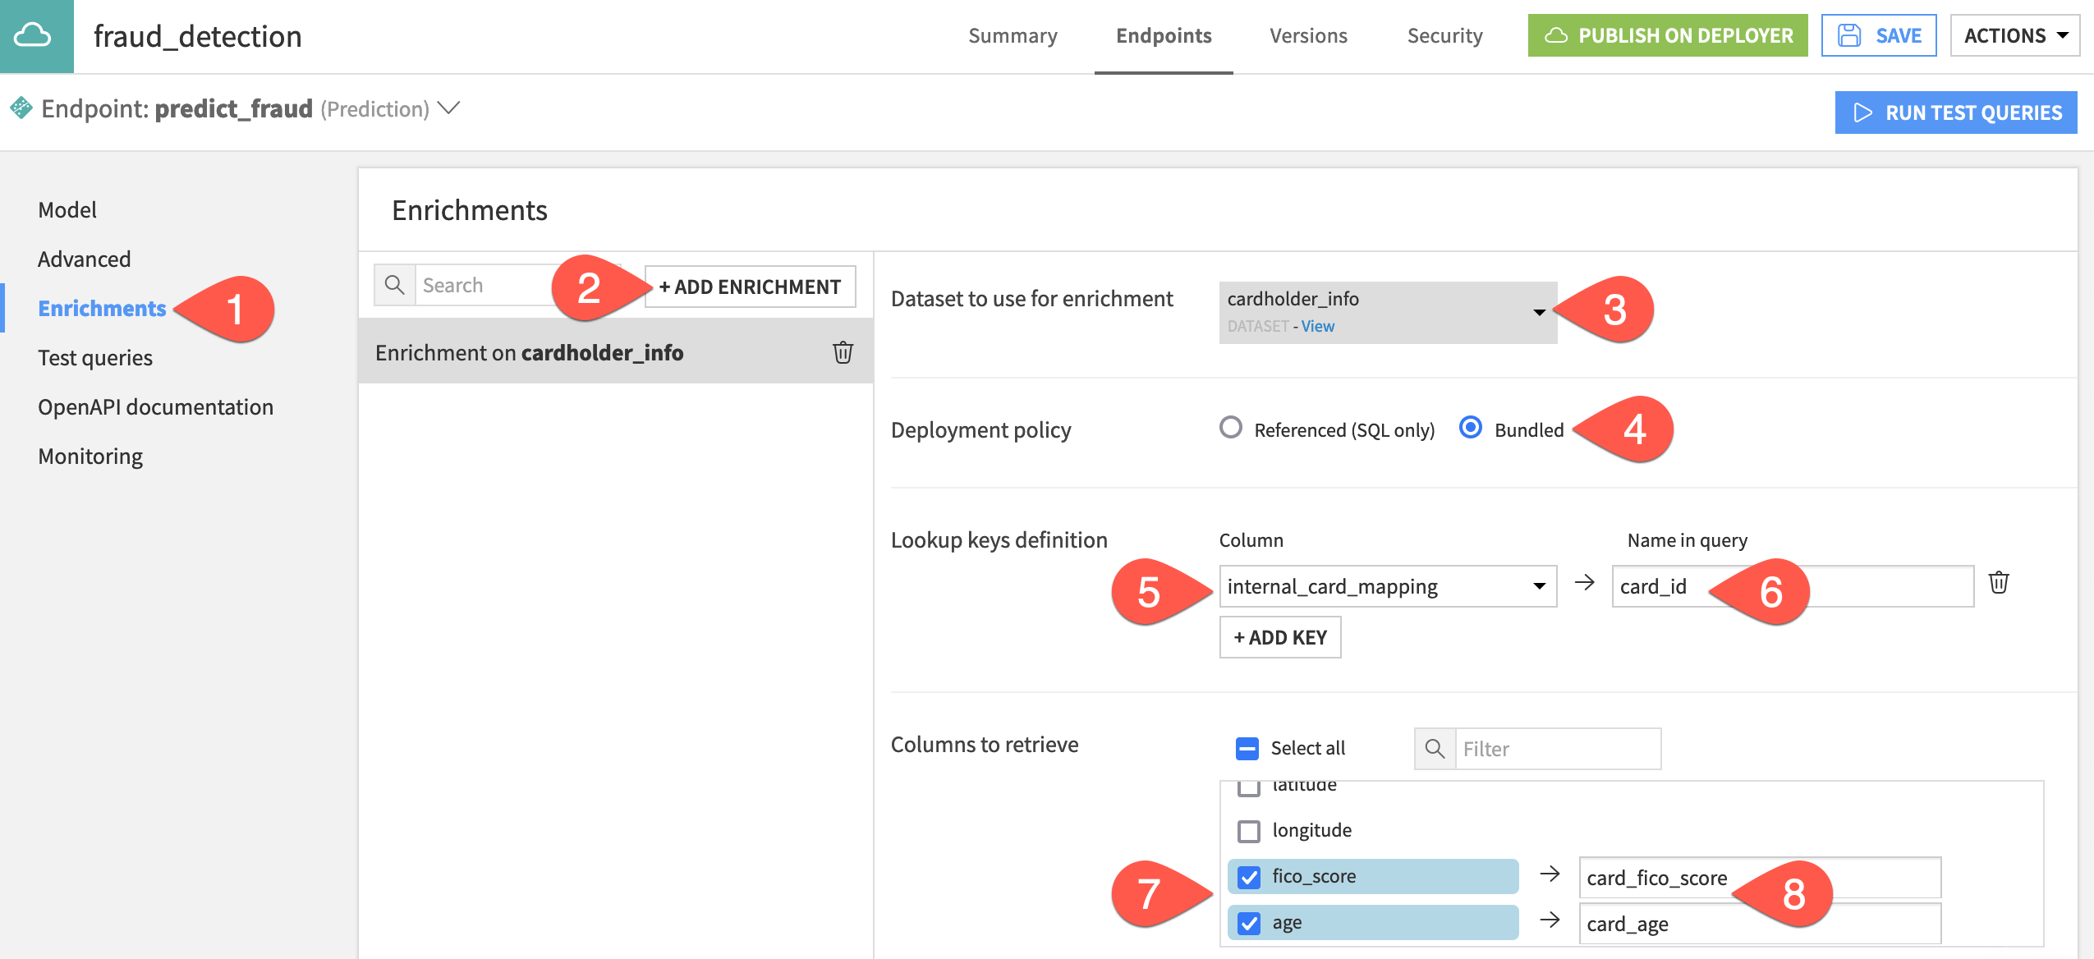Screen dimensions: 2094x959
Task: Open the ACTIONS dropdown menu
Action: (2014, 35)
